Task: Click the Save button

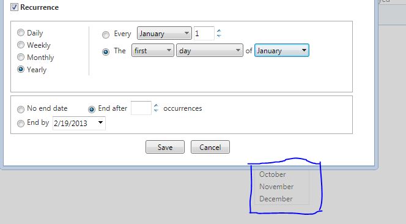Action: pos(165,147)
